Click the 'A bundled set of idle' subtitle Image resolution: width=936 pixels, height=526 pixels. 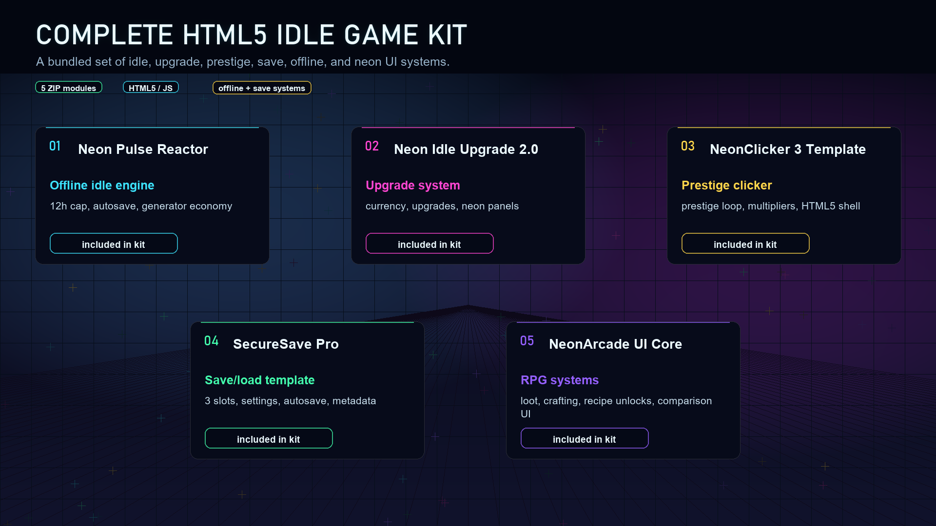pyautogui.click(x=243, y=62)
